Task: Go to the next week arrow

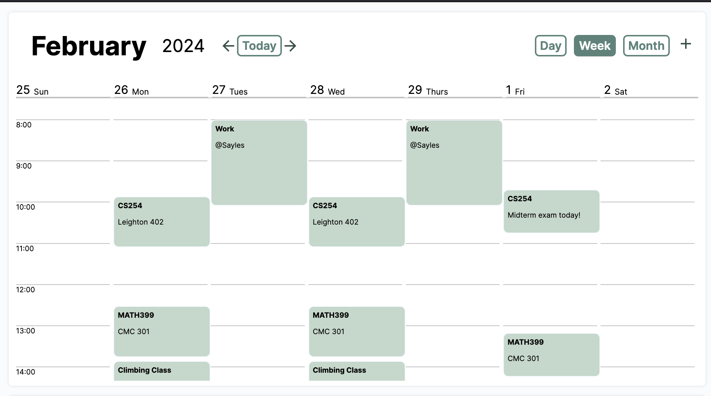Action: coord(291,46)
